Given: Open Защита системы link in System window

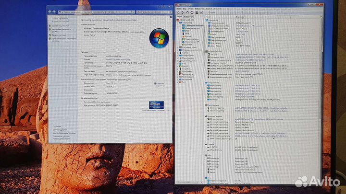Looking at the screenshot, I should pos(59,35).
